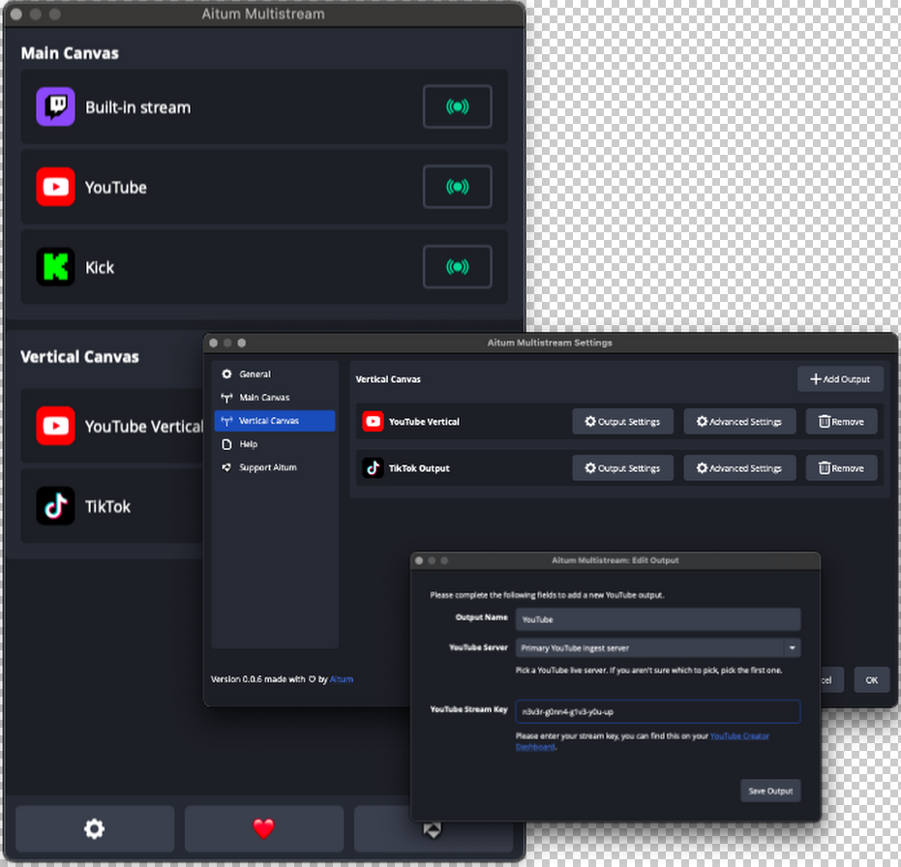901x867 pixels.
Task: Open the Help section in sidebar
Action: point(249,444)
